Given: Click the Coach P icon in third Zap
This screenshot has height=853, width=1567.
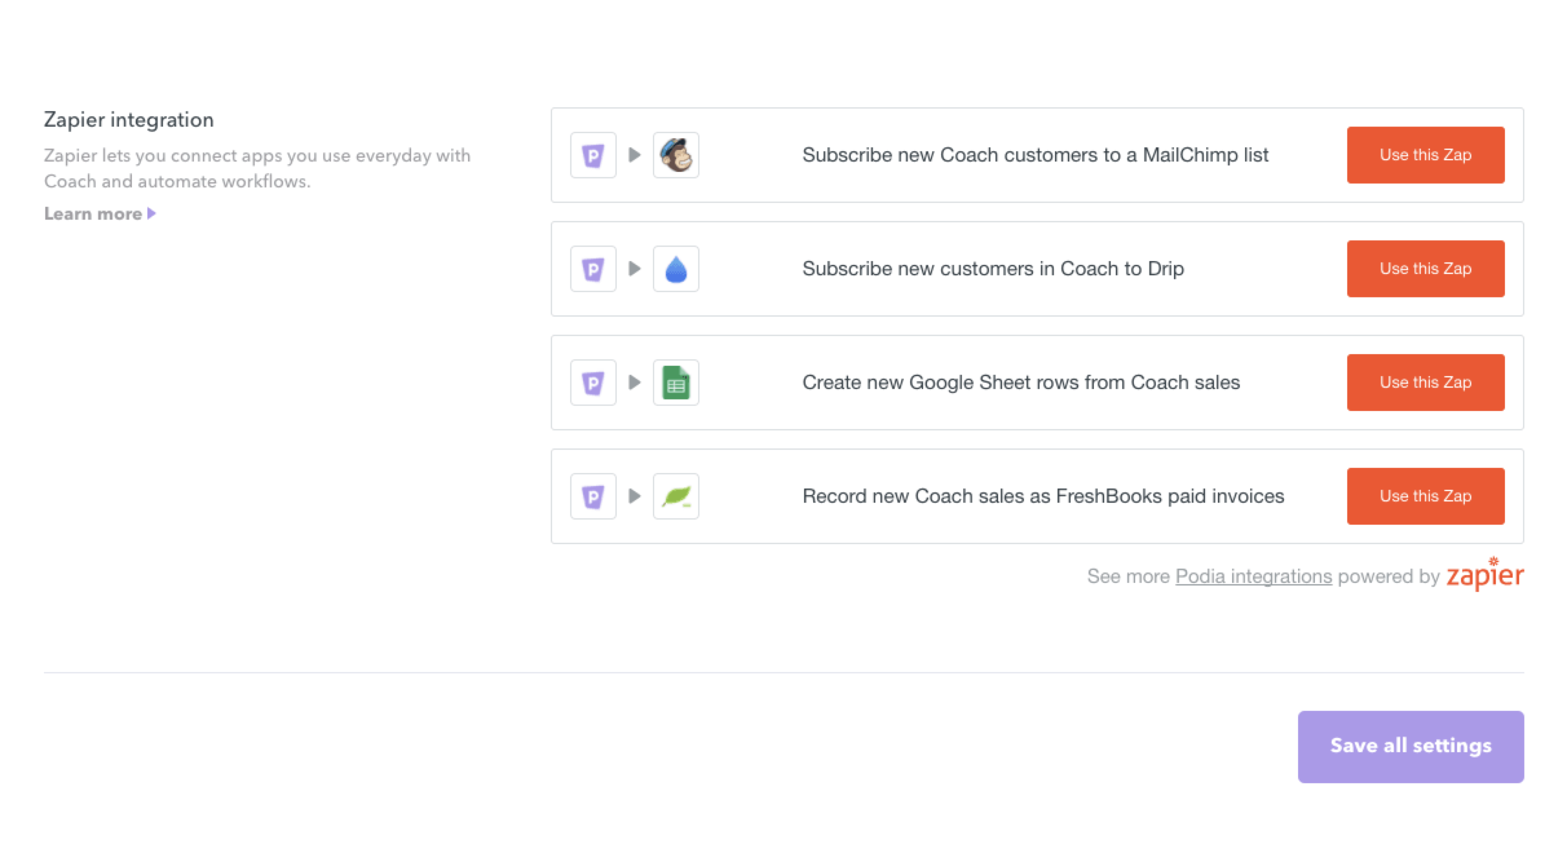Looking at the screenshot, I should pyautogui.click(x=592, y=383).
